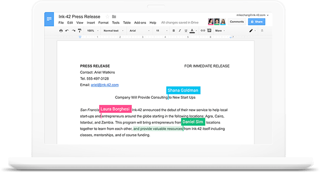
Task: Click the insert link icon
Action: coord(203,31)
